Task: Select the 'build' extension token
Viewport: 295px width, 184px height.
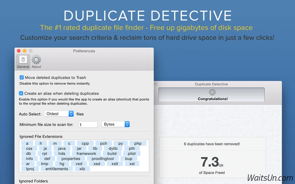Action: pyautogui.click(x=112, y=153)
